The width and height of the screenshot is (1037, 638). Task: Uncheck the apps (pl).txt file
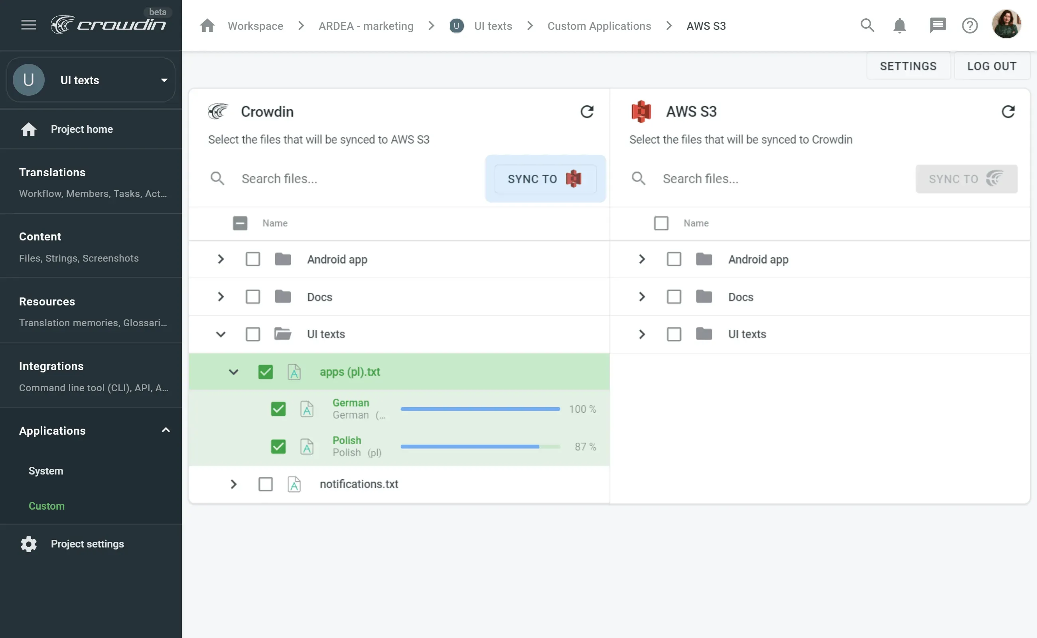(266, 372)
